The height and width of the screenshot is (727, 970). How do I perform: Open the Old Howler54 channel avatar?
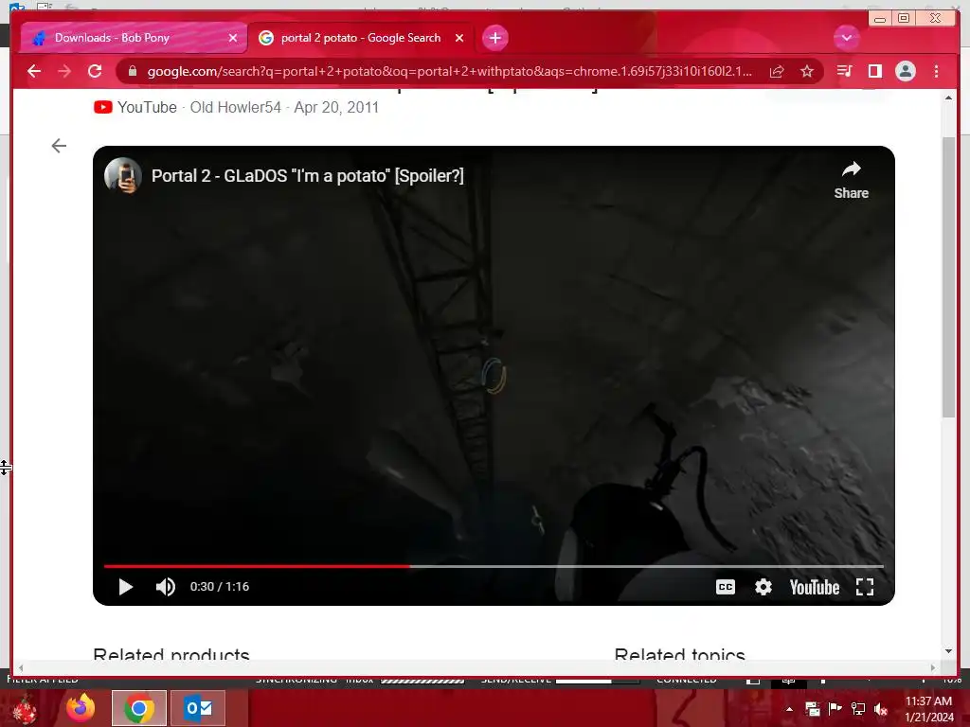click(x=123, y=175)
